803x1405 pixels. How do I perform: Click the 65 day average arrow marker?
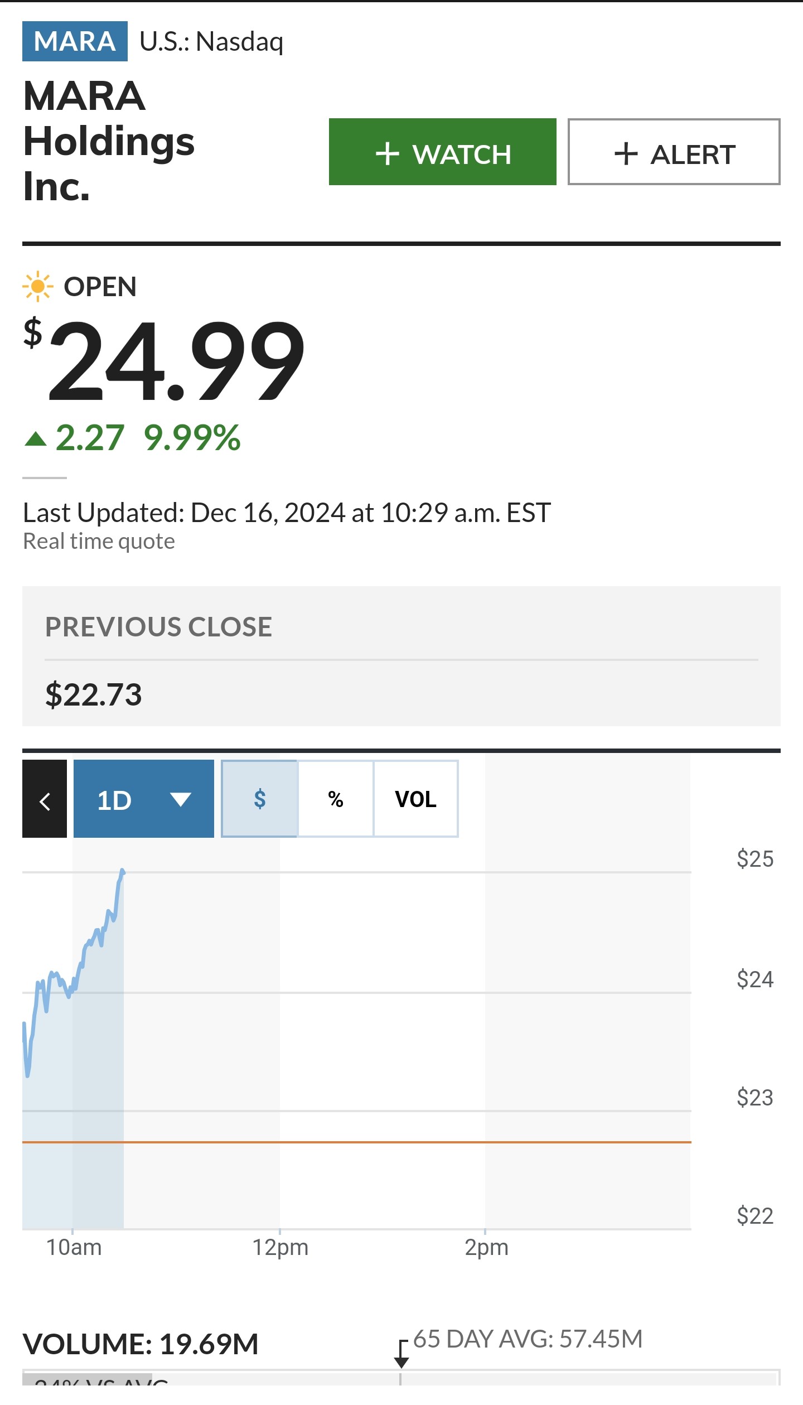(401, 1354)
